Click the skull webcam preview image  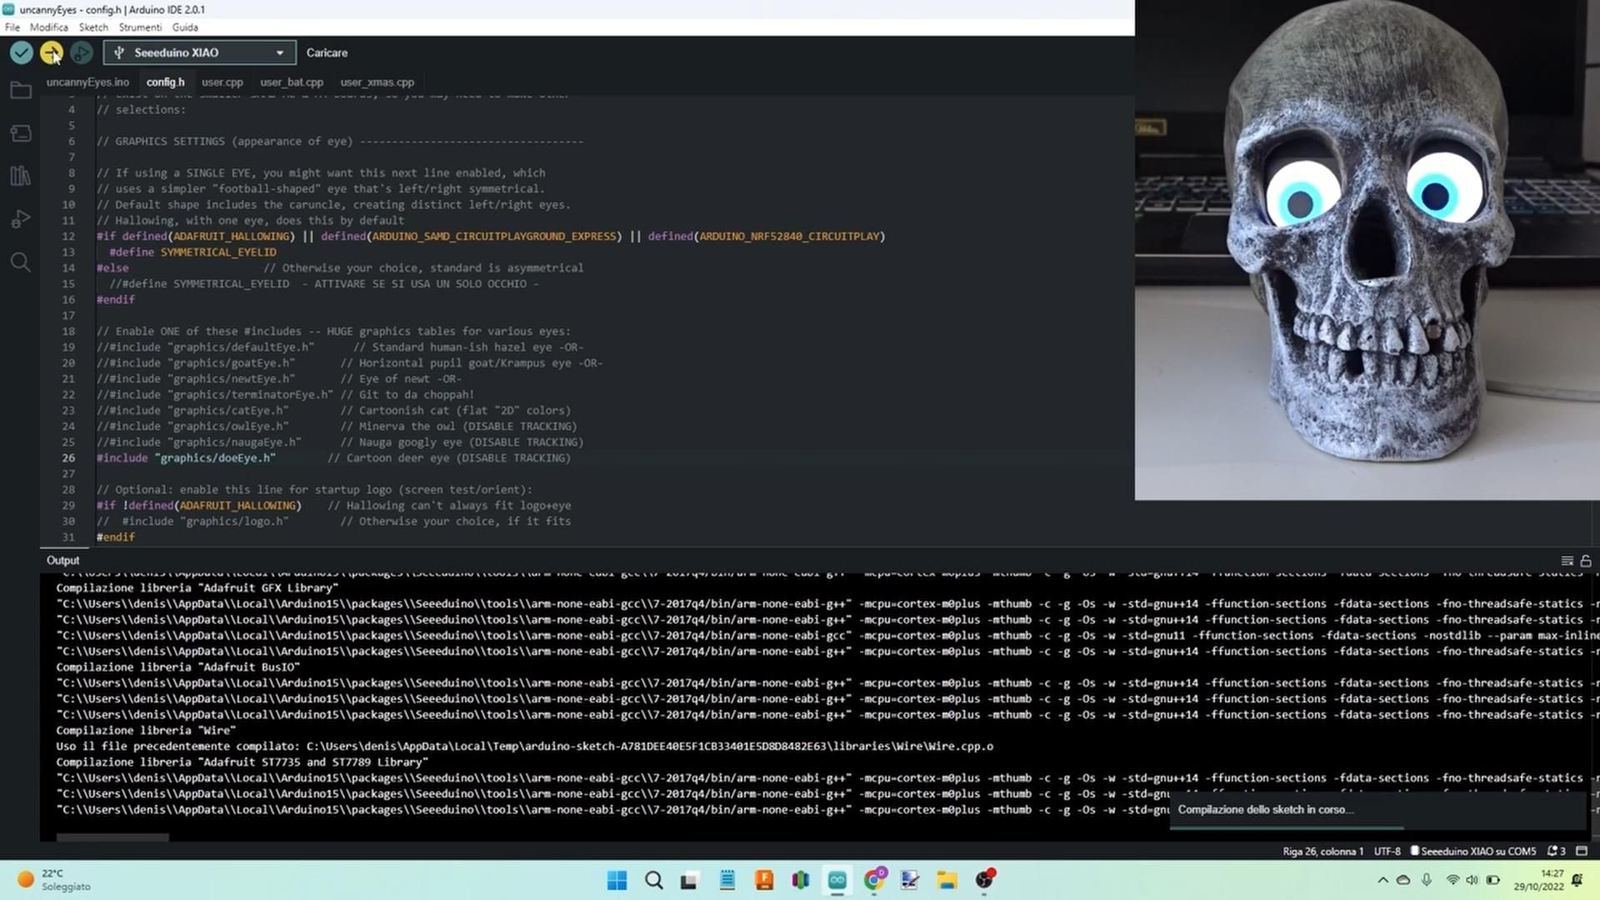(x=1367, y=250)
